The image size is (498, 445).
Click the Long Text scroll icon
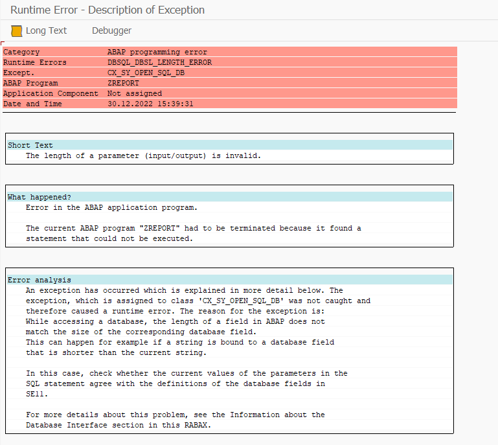[17, 30]
